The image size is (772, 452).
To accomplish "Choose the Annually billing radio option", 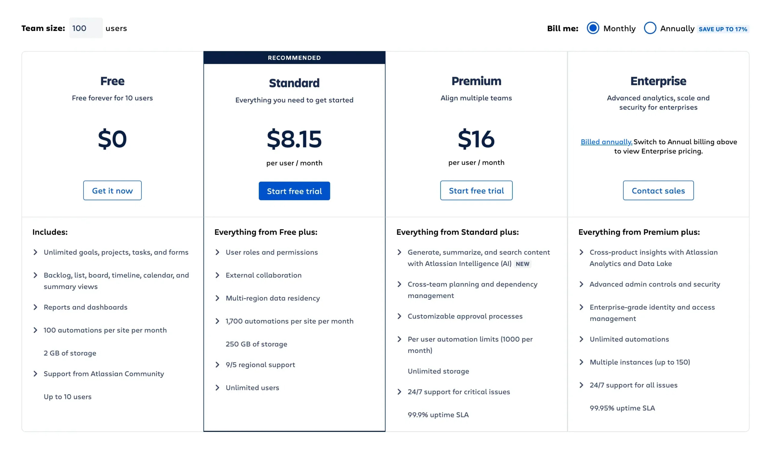I will pos(650,28).
